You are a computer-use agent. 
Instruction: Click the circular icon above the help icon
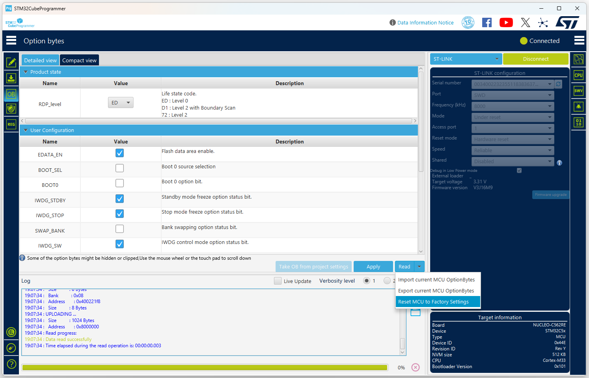(11, 348)
